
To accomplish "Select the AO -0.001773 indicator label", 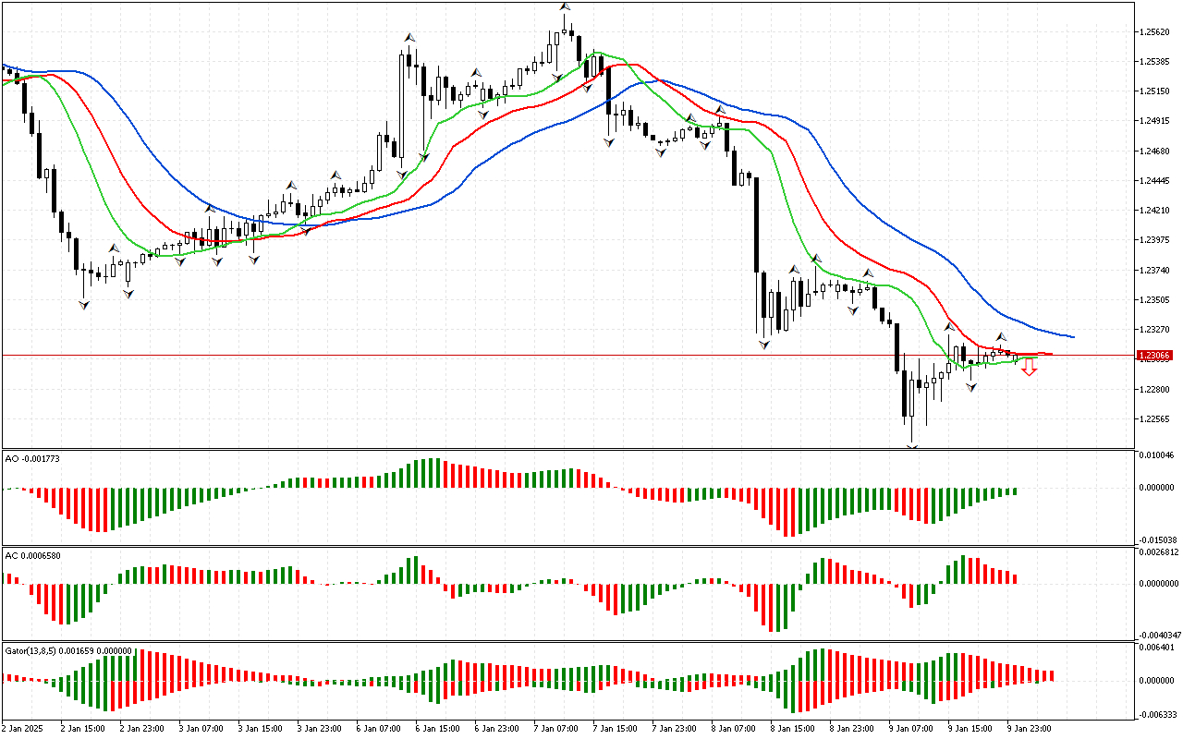I will 32,458.
